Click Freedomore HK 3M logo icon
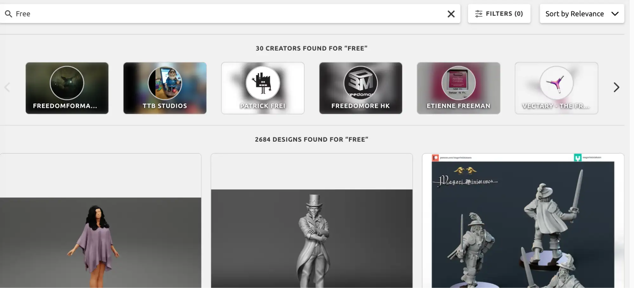 pyautogui.click(x=361, y=83)
